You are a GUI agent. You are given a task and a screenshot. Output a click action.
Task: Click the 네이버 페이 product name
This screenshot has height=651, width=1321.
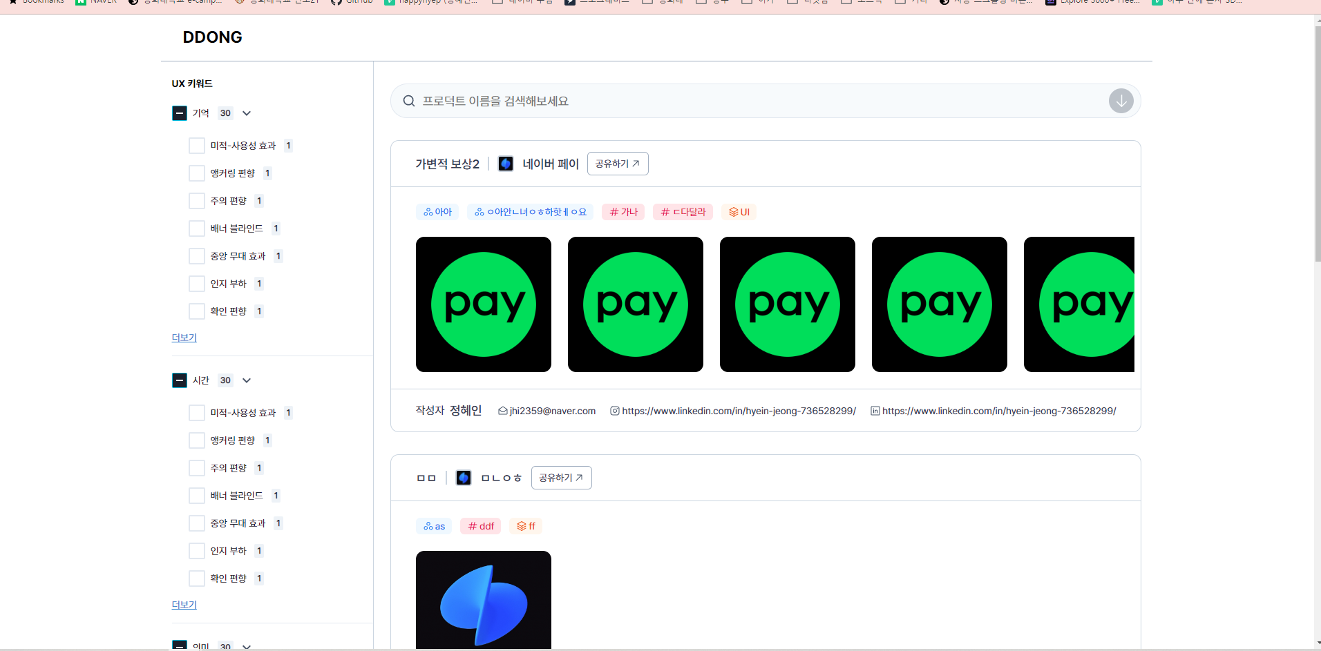point(551,164)
